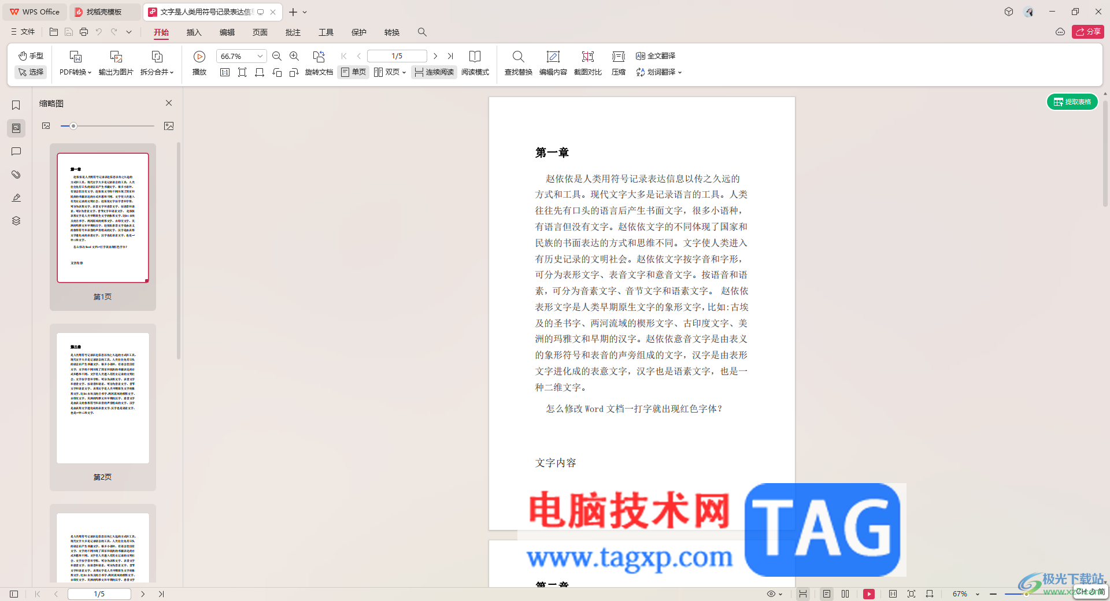
Task: Select the Hand tool (手型)
Action: pyautogui.click(x=31, y=56)
